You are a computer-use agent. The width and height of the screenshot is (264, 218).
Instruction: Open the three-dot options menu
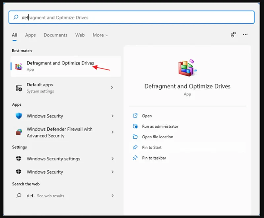click(245, 35)
